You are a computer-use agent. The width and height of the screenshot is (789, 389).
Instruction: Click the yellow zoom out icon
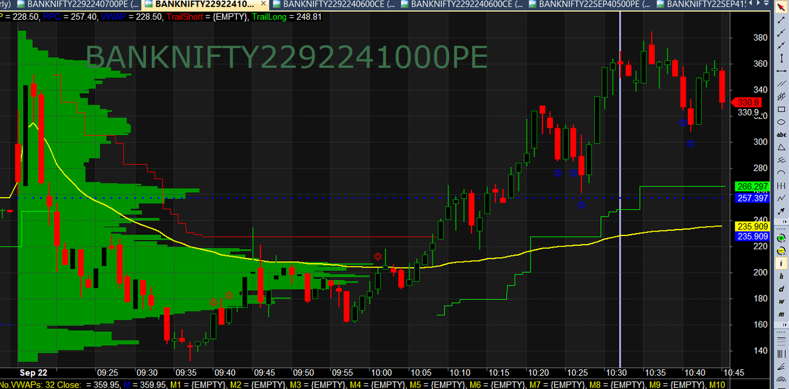point(781,251)
